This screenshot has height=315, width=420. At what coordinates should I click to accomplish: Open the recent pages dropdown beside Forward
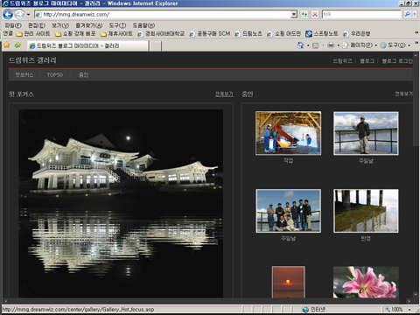[28, 14]
